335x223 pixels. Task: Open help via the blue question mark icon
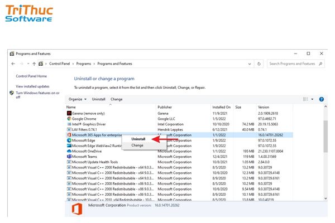pyautogui.click(x=322, y=99)
